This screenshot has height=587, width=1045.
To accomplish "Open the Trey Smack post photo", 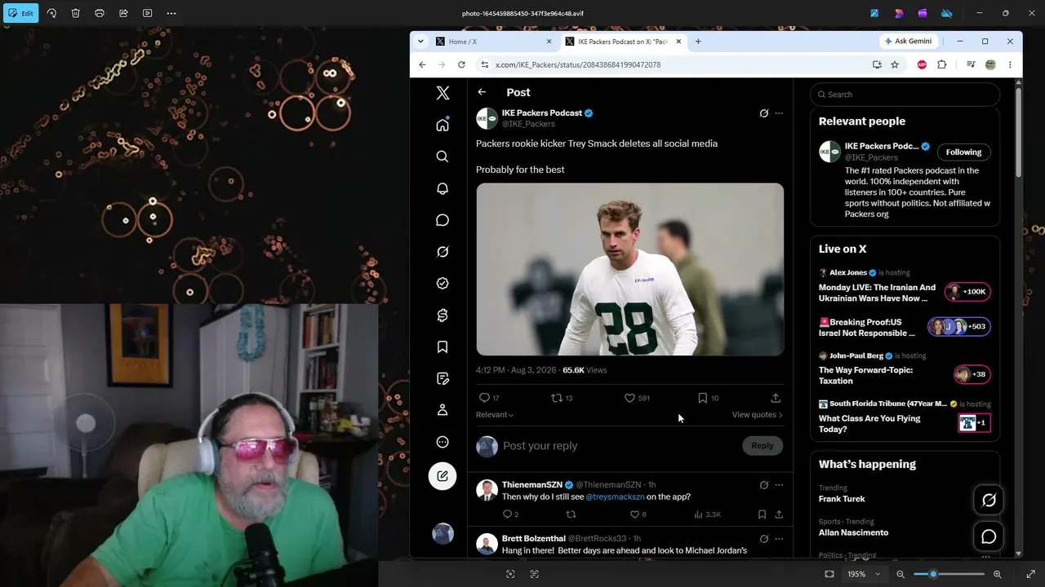I will click(x=630, y=269).
